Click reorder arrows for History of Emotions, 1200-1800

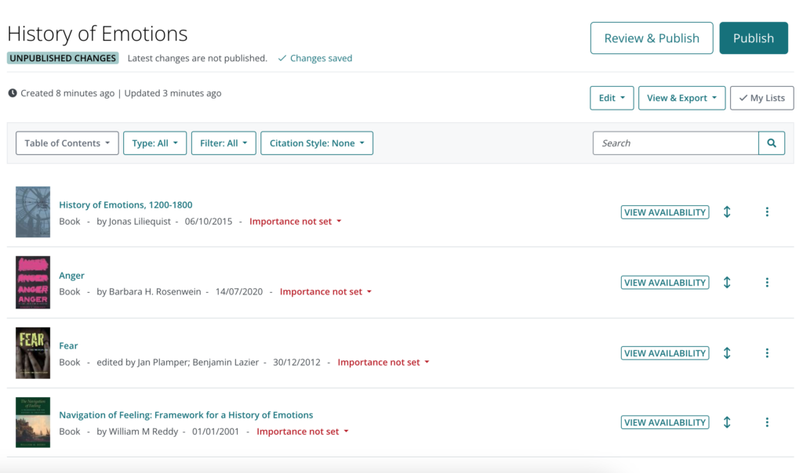click(727, 212)
